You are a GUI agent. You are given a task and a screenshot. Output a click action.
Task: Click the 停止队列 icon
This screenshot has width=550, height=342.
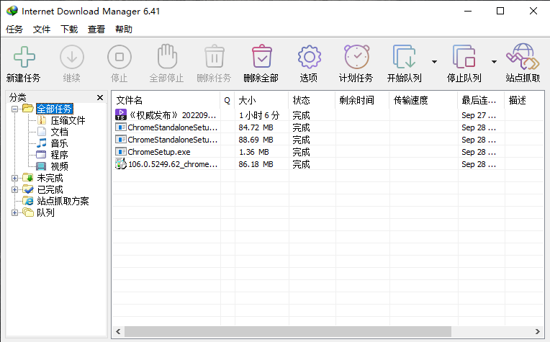(464, 56)
